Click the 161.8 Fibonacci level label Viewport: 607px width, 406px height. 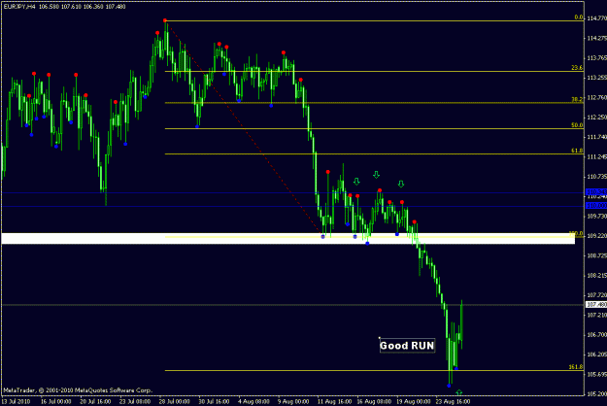(576, 367)
